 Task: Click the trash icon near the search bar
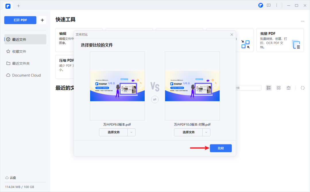(x=288, y=88)
